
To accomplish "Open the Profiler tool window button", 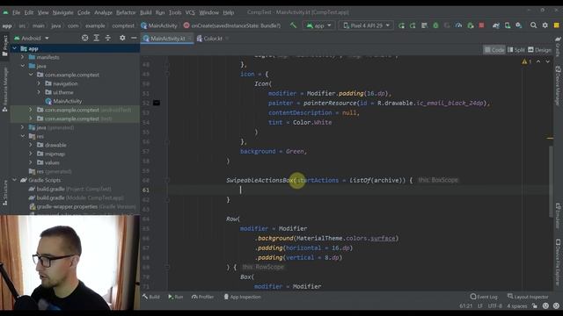I will [x=202, y=297].
